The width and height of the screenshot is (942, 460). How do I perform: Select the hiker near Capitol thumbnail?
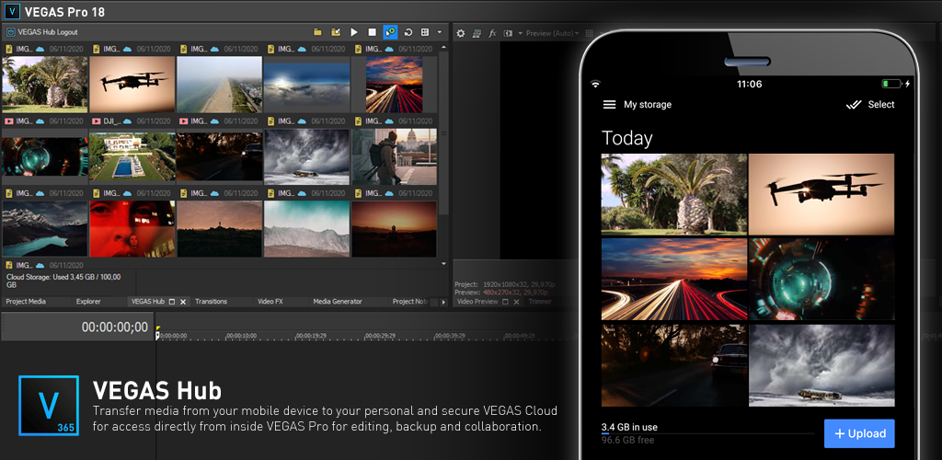394,156
